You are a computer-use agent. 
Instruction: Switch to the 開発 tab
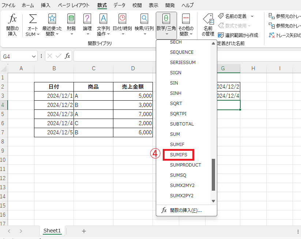(170, 5)
